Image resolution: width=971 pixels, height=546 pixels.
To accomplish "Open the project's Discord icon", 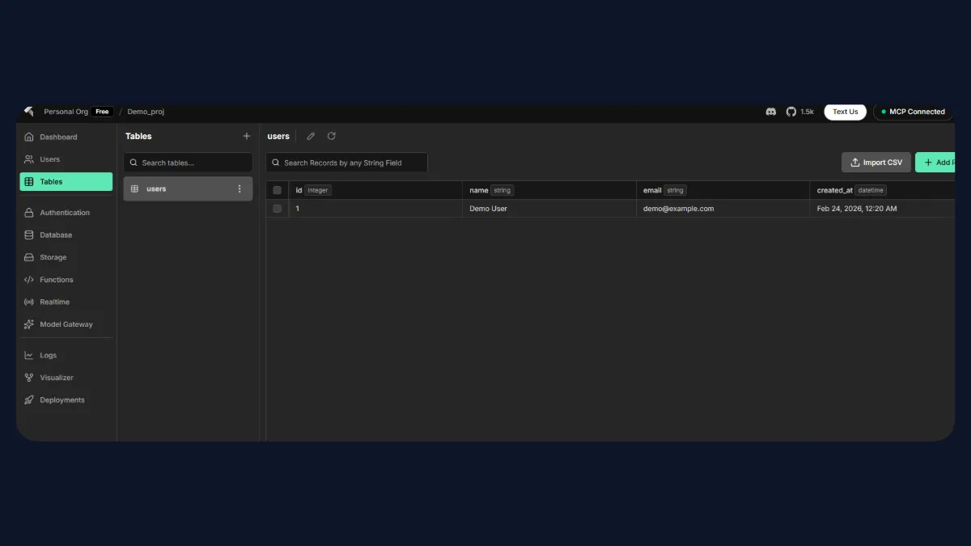I will pos(771,112).
